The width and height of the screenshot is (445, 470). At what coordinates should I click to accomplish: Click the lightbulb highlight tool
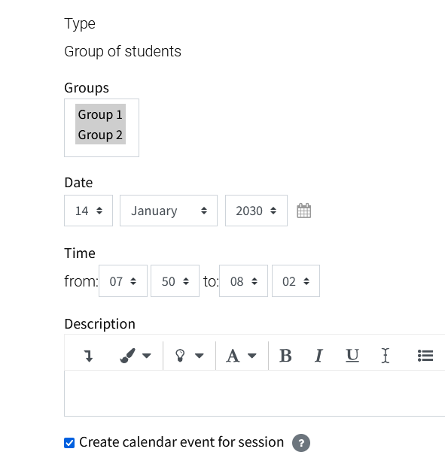point(180,356)
